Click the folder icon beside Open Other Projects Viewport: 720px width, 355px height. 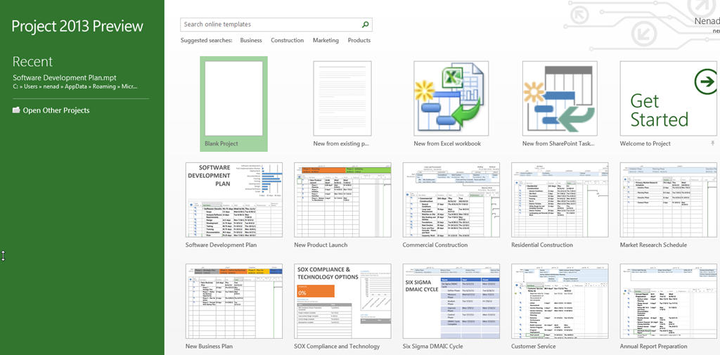tap(16, 110)
